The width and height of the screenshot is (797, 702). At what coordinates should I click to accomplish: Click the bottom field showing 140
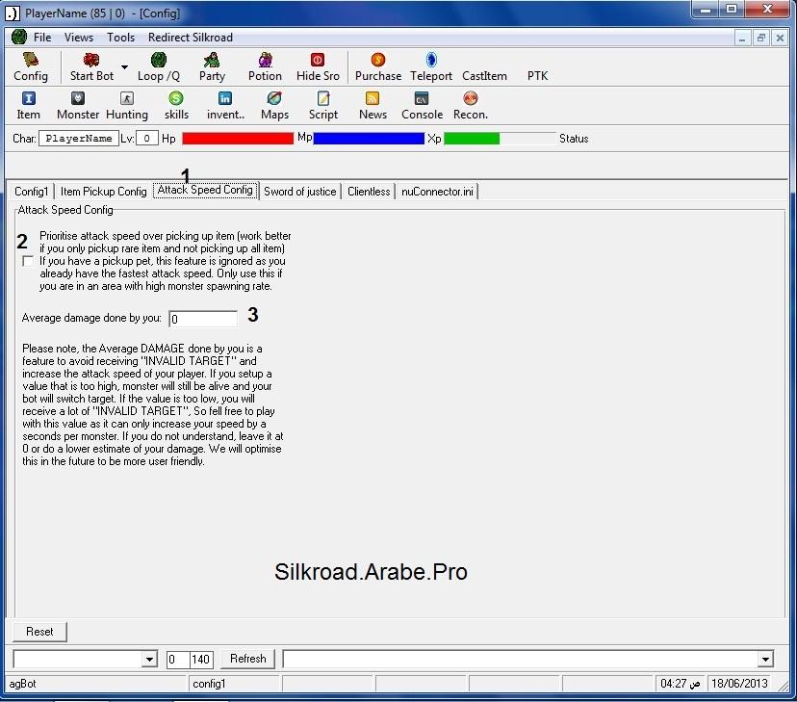click(201, 660)
